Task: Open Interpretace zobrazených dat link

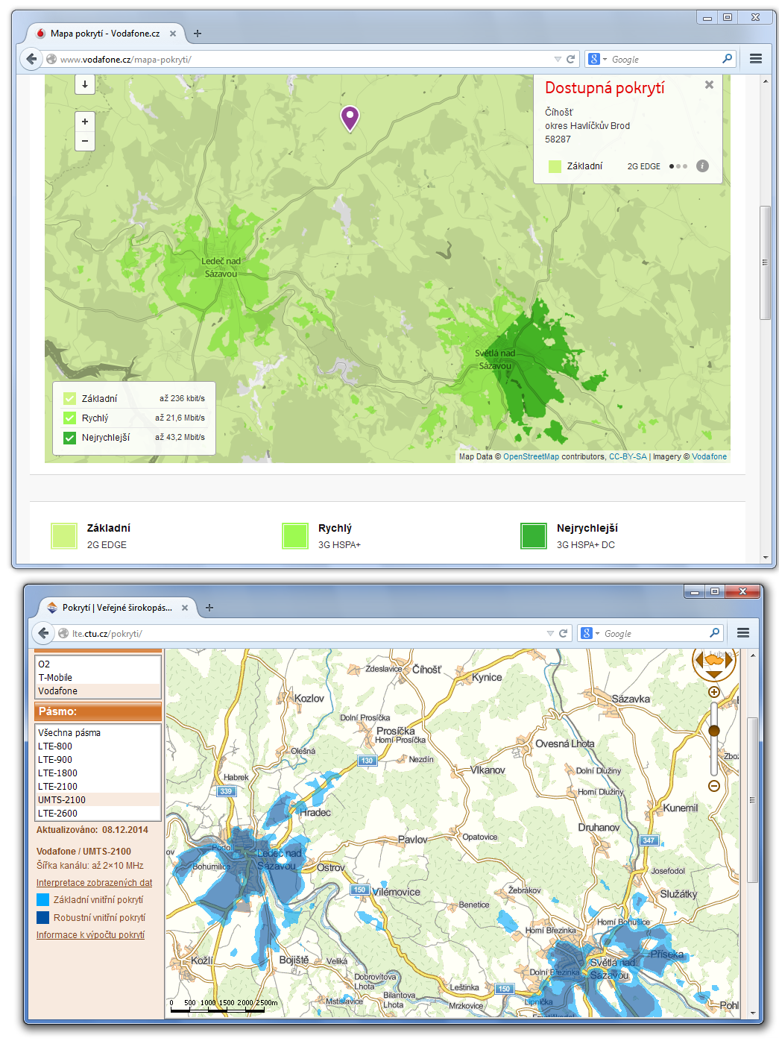Action: (95, 883)
